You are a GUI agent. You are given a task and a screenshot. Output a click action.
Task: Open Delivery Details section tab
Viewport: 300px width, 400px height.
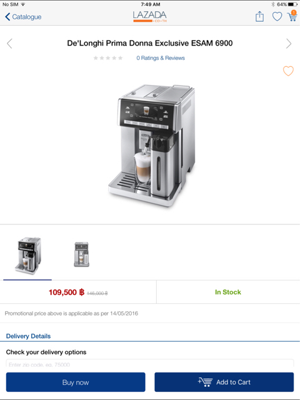coord(28,336)
